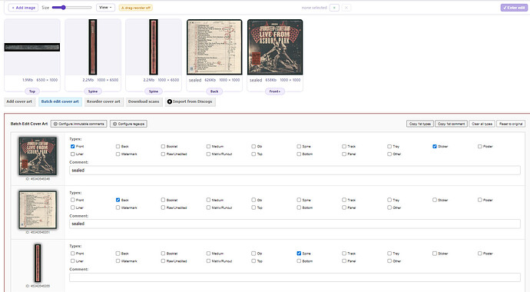Click Configure immutable comments button

tap(79, 124)
